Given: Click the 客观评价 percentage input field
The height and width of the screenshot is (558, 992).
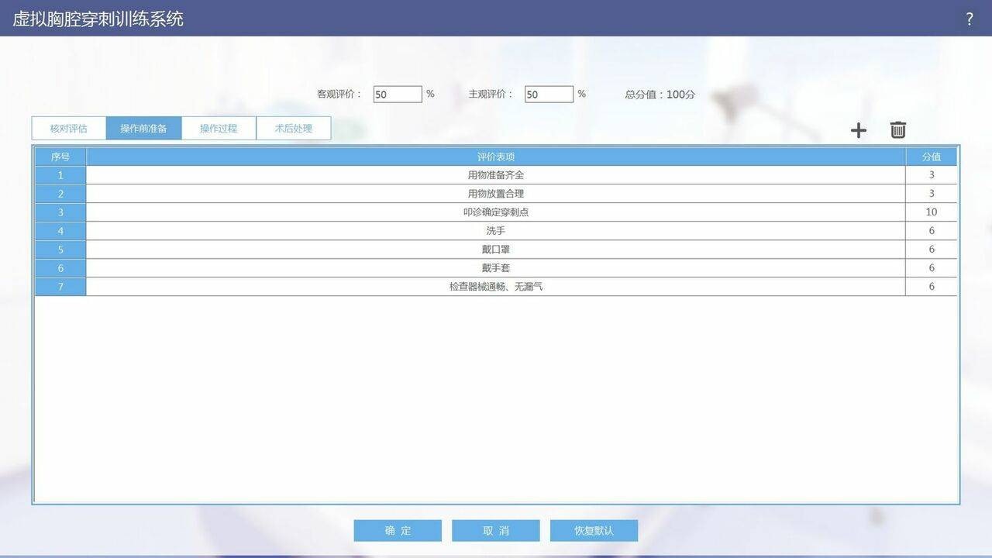Looking at the screenshot, I should [397, 95].
